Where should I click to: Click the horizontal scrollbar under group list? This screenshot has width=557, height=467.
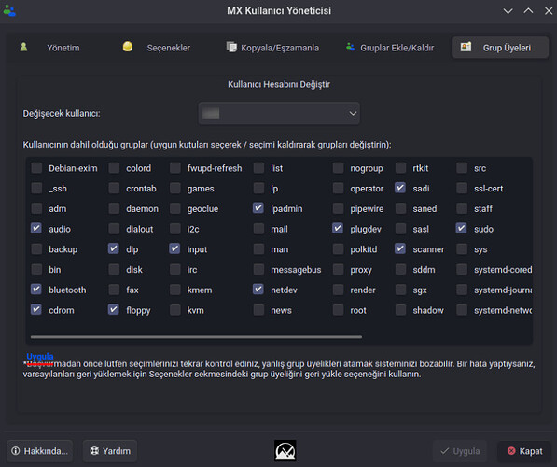tap(196, 336)
